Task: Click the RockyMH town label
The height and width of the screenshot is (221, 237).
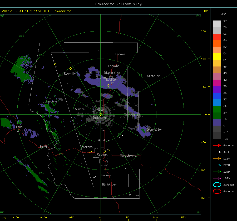Action: [x=70, y=74]
